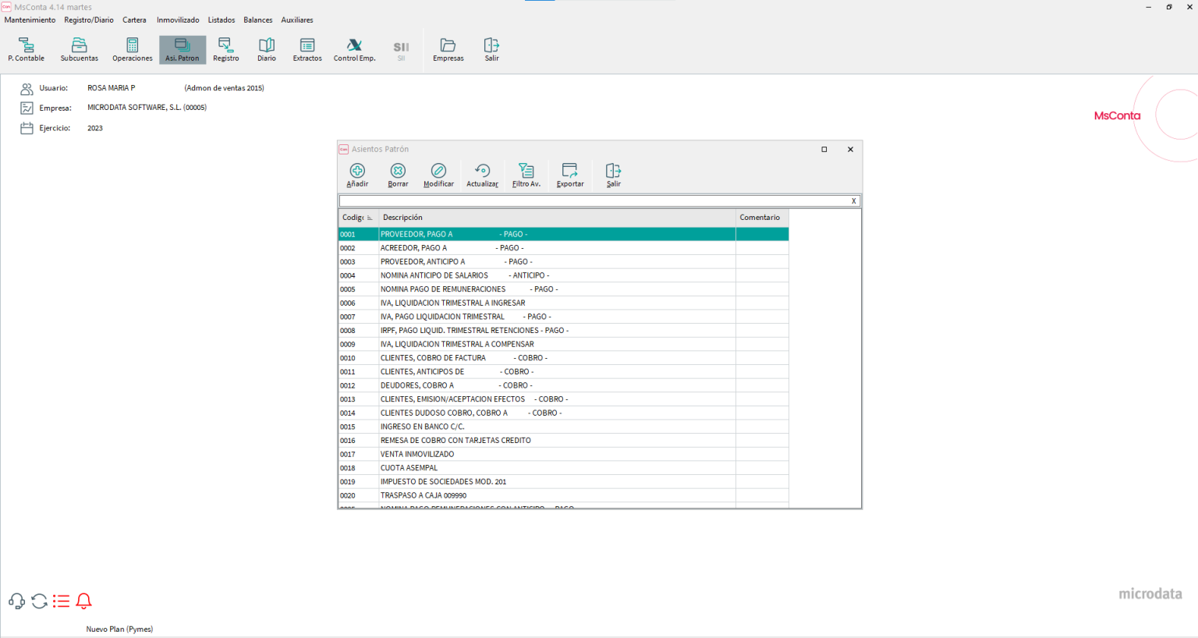Click Actualizar to refresh the list
This screenshot has width=1198, height=638.
pyautogui.click(x=482, y=175)
